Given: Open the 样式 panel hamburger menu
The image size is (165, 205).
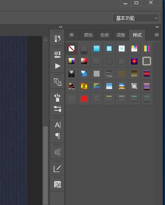Looking at the screenshot, I should tap(157, 35).
